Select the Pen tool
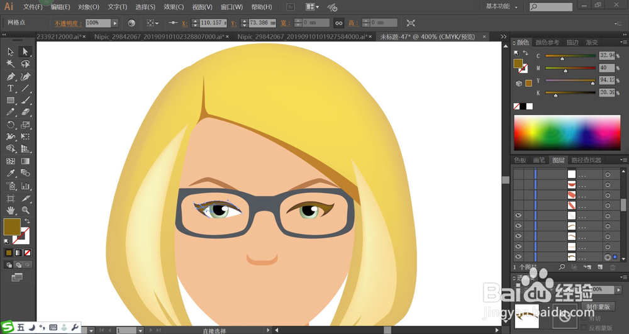The image size is (629, 334). pos(11,76)
